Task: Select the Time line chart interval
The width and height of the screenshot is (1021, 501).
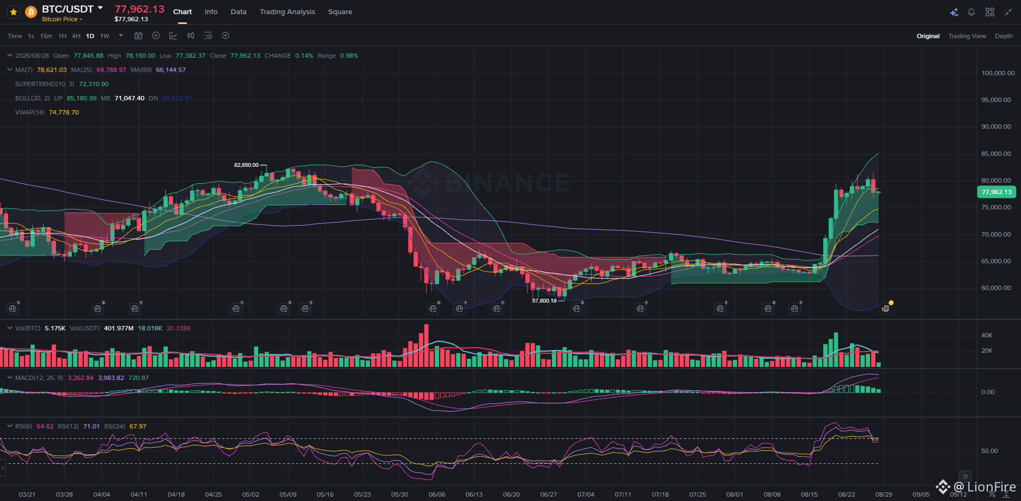Action: pyautogui.click(x=15, y=36)
